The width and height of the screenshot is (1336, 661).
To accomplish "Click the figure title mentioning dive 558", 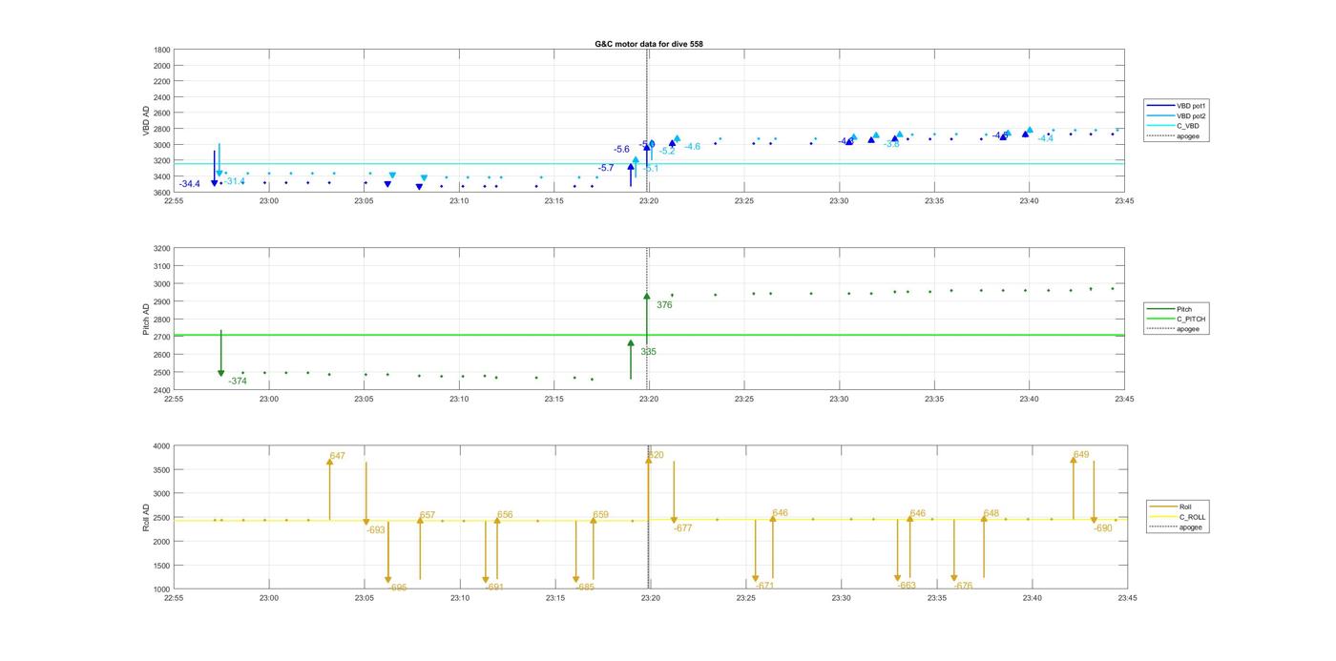I will (649, 44).
